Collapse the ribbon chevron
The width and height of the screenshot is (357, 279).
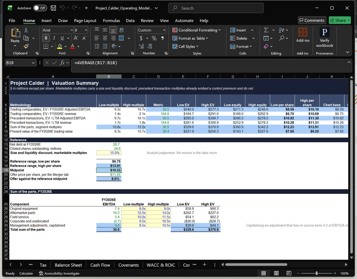coord(348,52)
